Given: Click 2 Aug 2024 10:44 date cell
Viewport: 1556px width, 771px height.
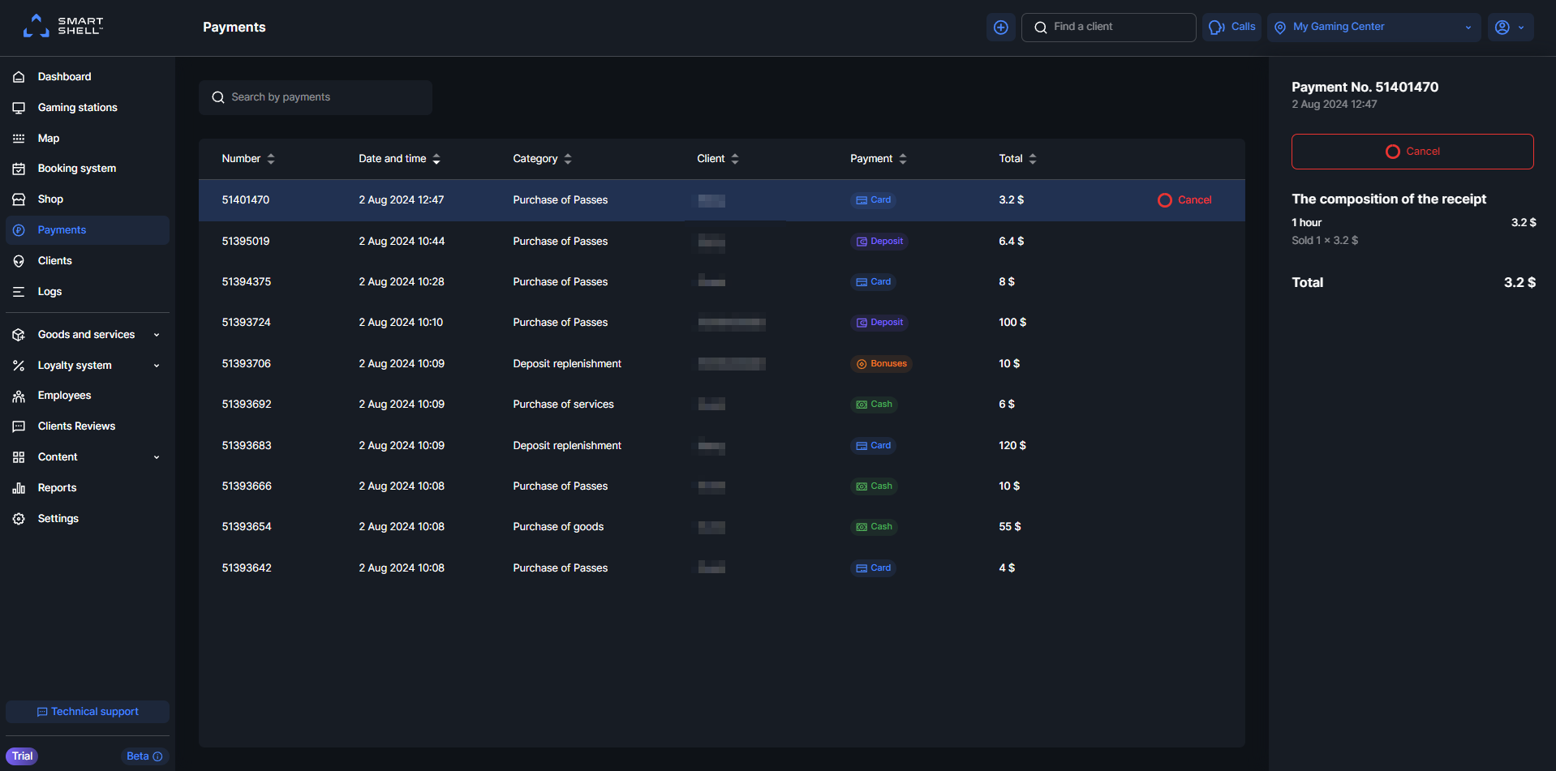Looking at the screenshot, I should pyautogui.click(x=402, y=242).
